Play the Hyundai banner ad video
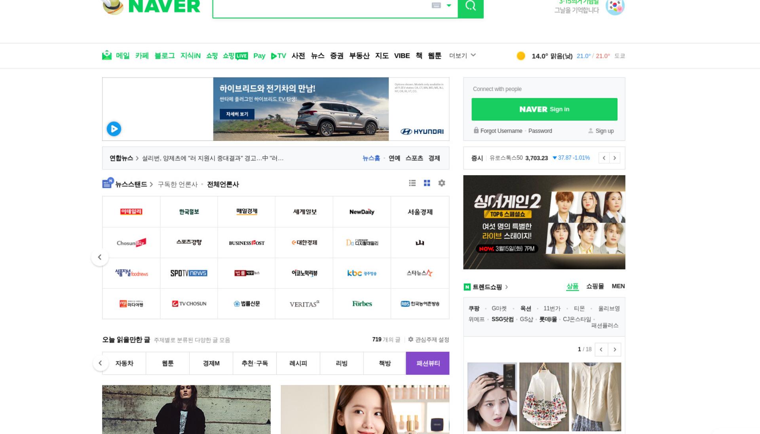This screenshot has height=434, width=760. click(114, 129)
